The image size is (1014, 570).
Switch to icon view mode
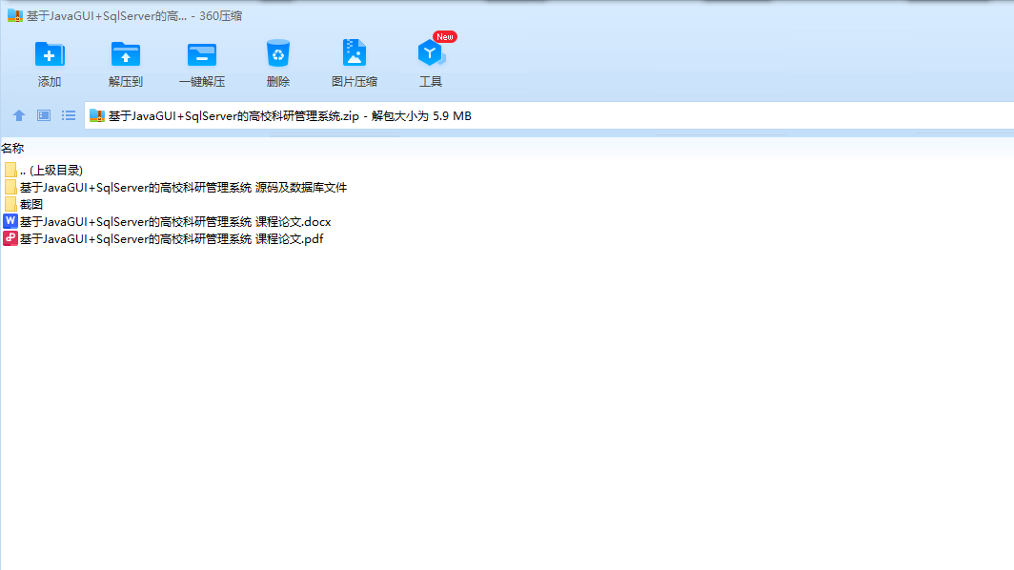click(x=43, y=116)
